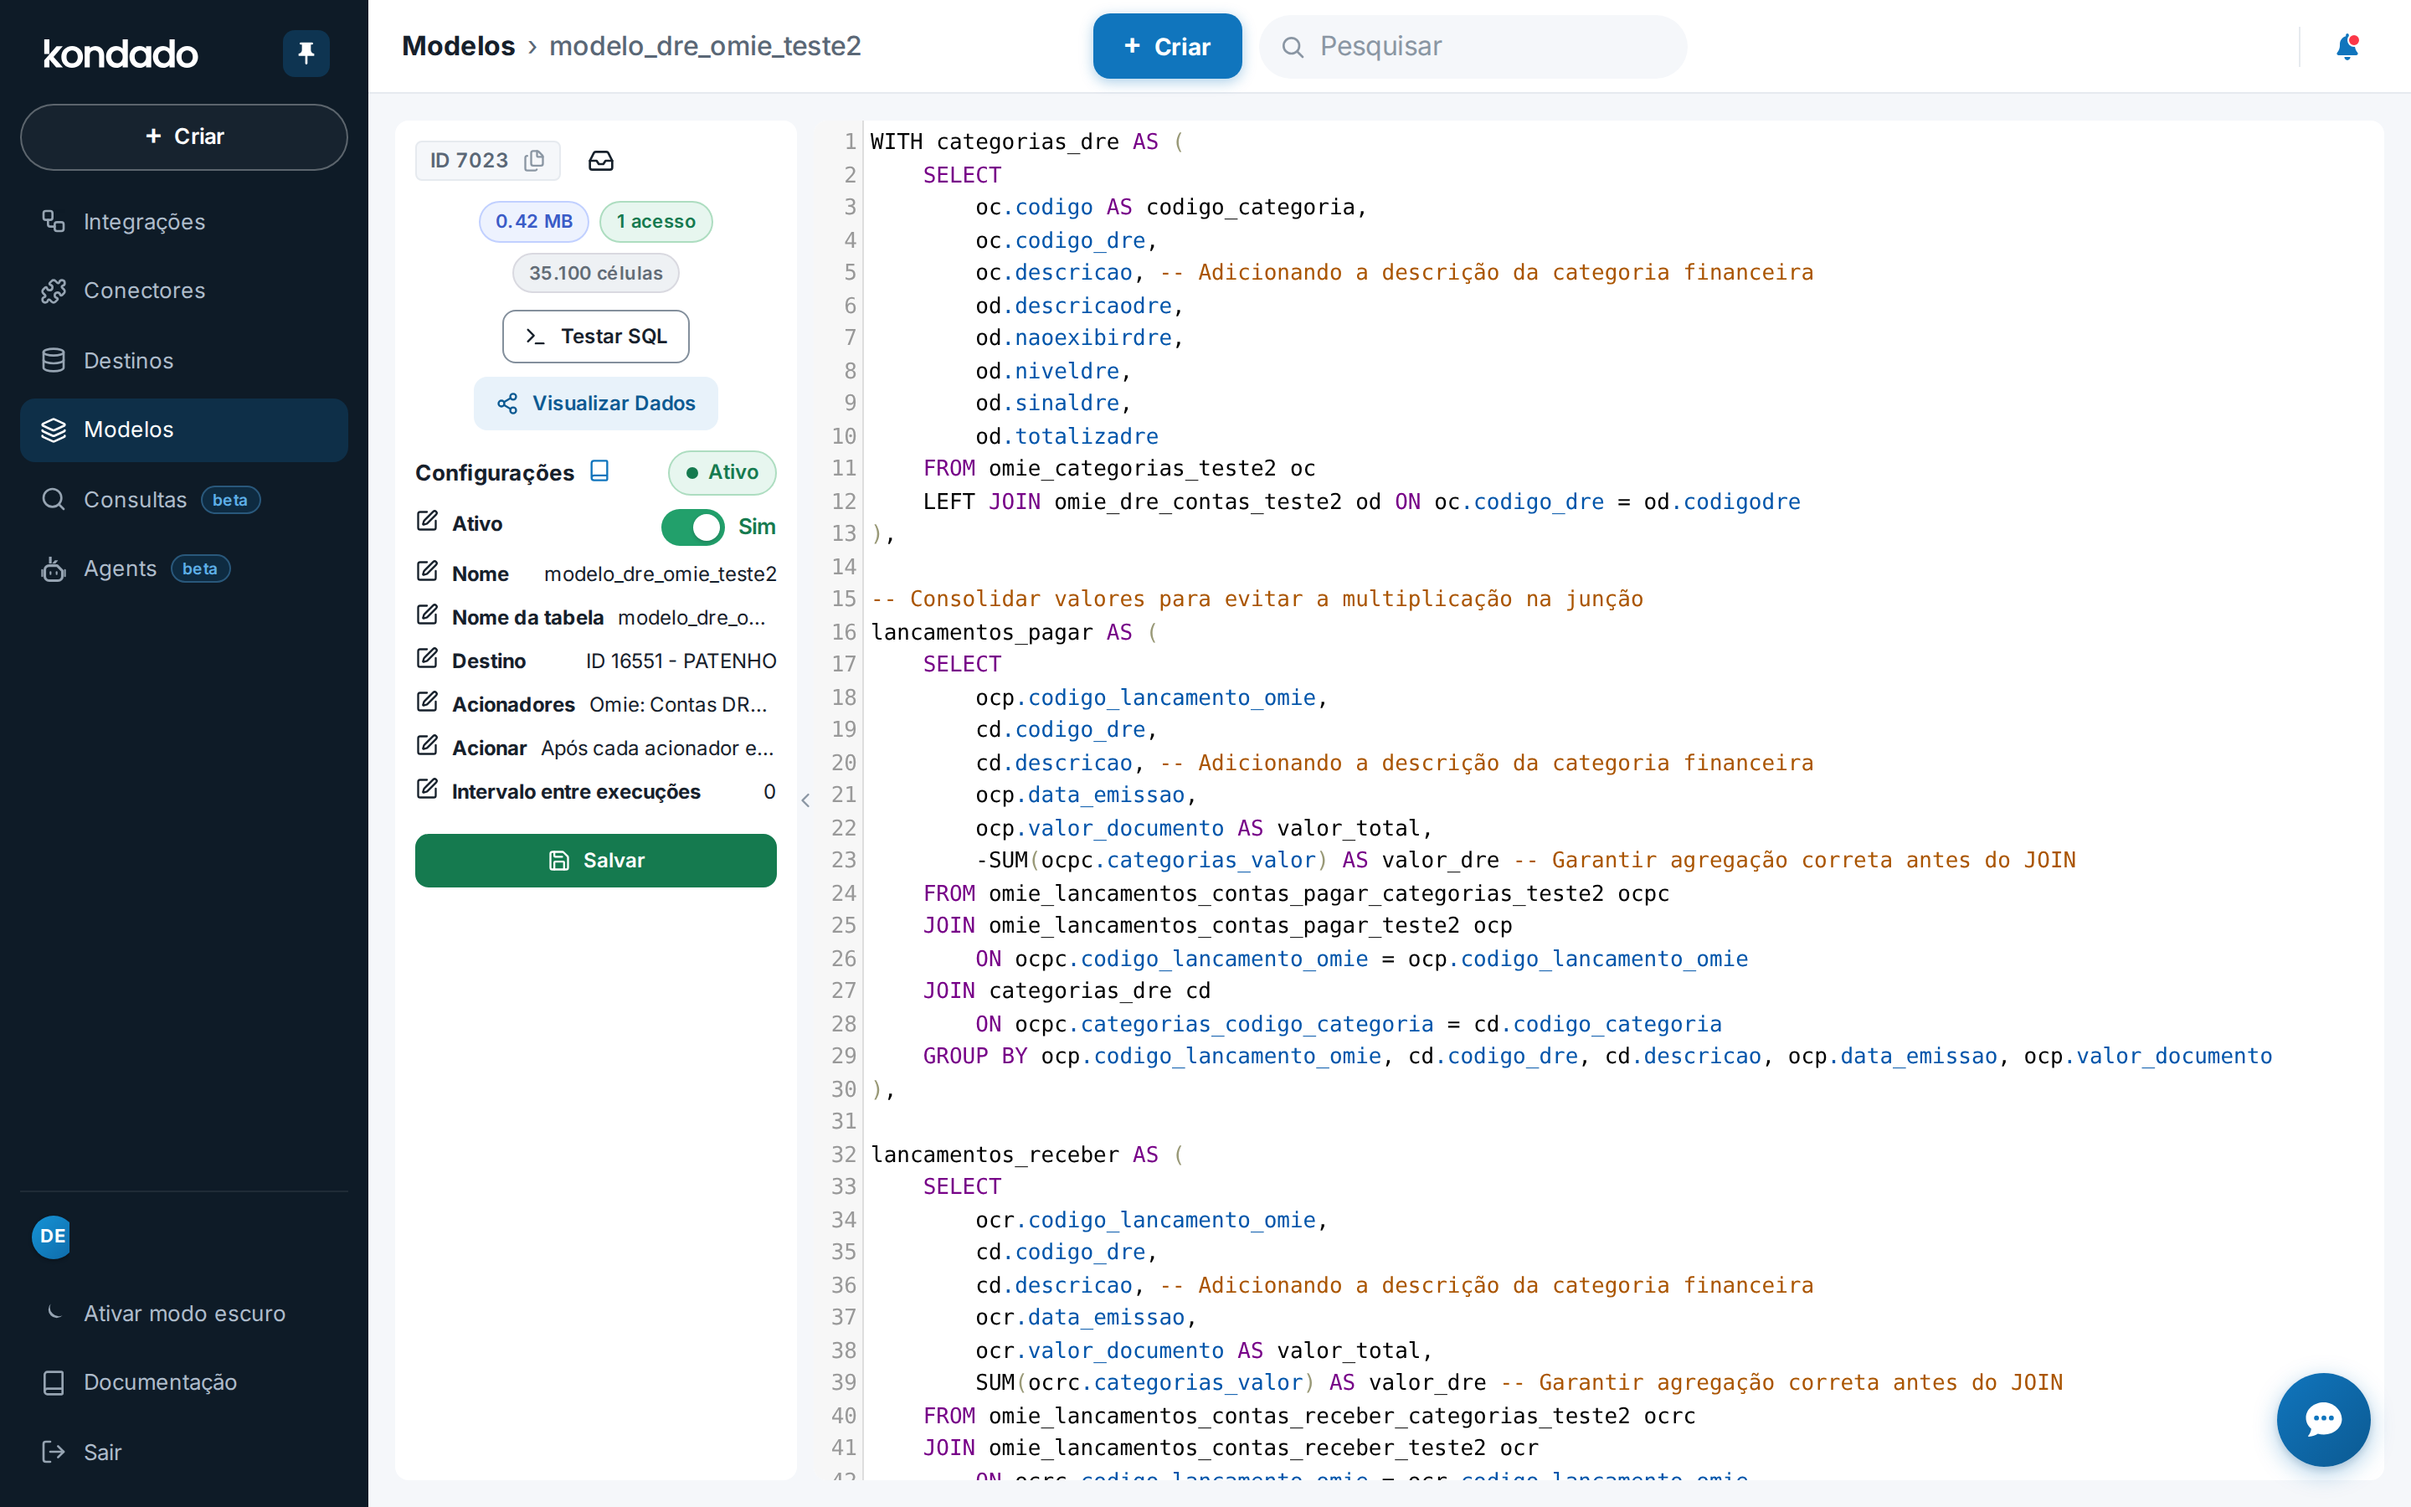Focus the Pesquisar search field
Viewport: 2411px width, 1507px height.
[1473, 47]
